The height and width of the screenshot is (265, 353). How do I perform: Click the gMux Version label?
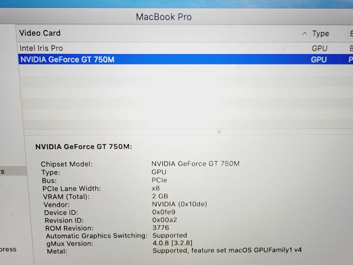(70, 244)
